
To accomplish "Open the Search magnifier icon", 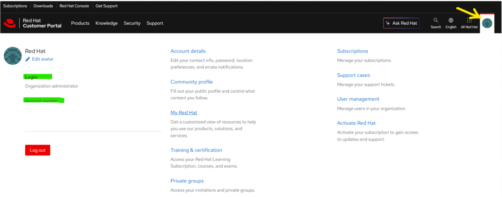I will [x=435, y=21].
